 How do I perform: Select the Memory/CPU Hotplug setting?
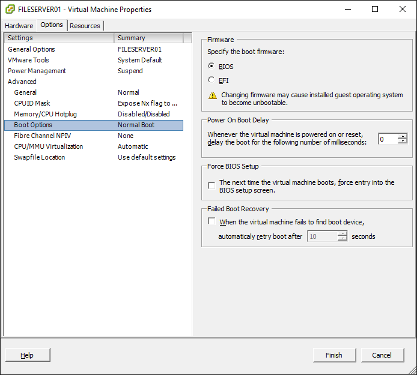94,114
